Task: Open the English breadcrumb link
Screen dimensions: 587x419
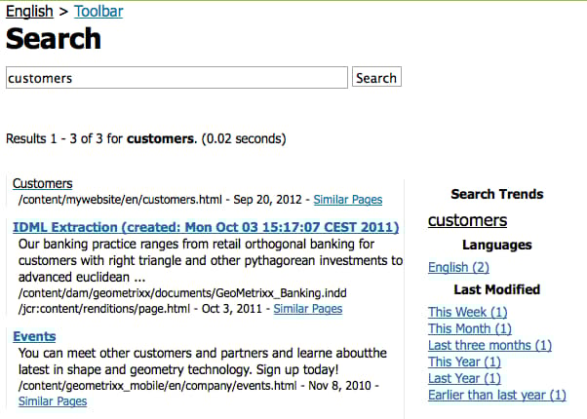Action: pos(29,12)
